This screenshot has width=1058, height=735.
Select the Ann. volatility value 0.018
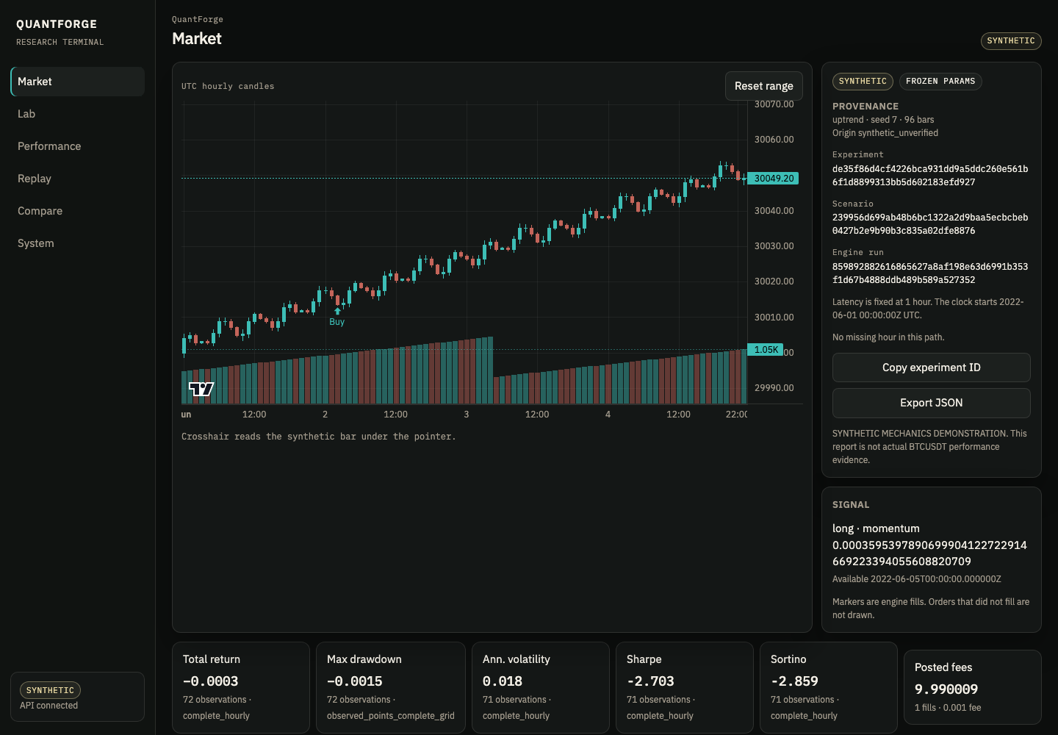503,681
